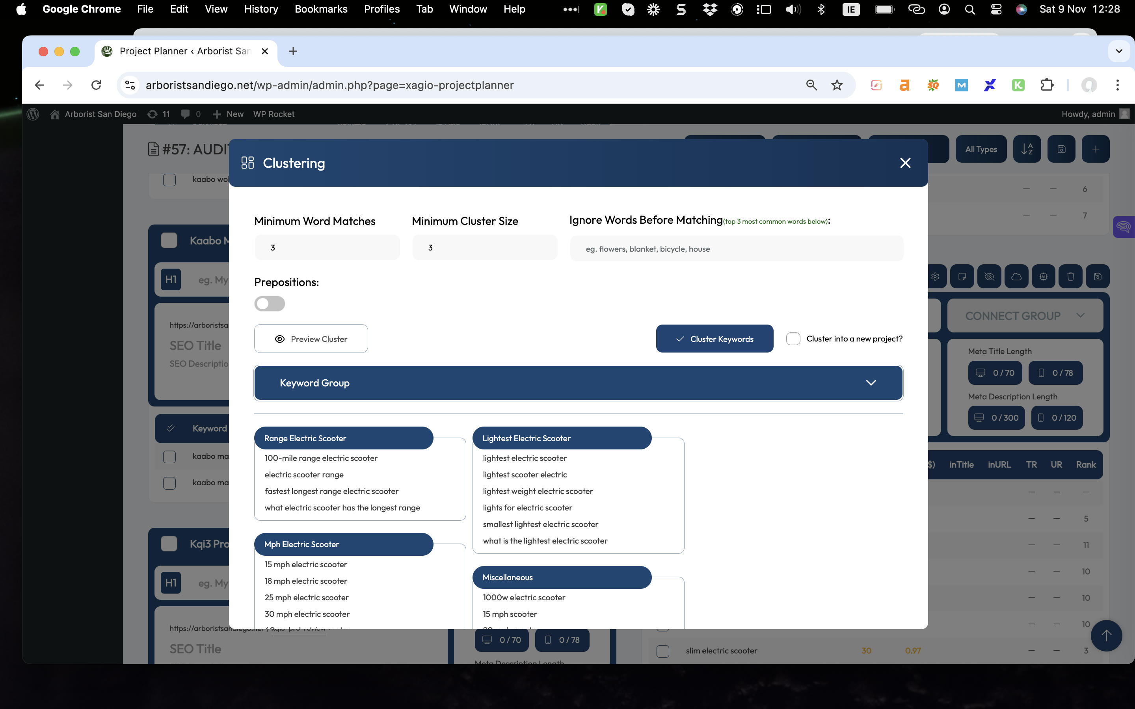The image size is (1135, 709).
Task: Sort by the inTitle column header
Action: [962, 465]
